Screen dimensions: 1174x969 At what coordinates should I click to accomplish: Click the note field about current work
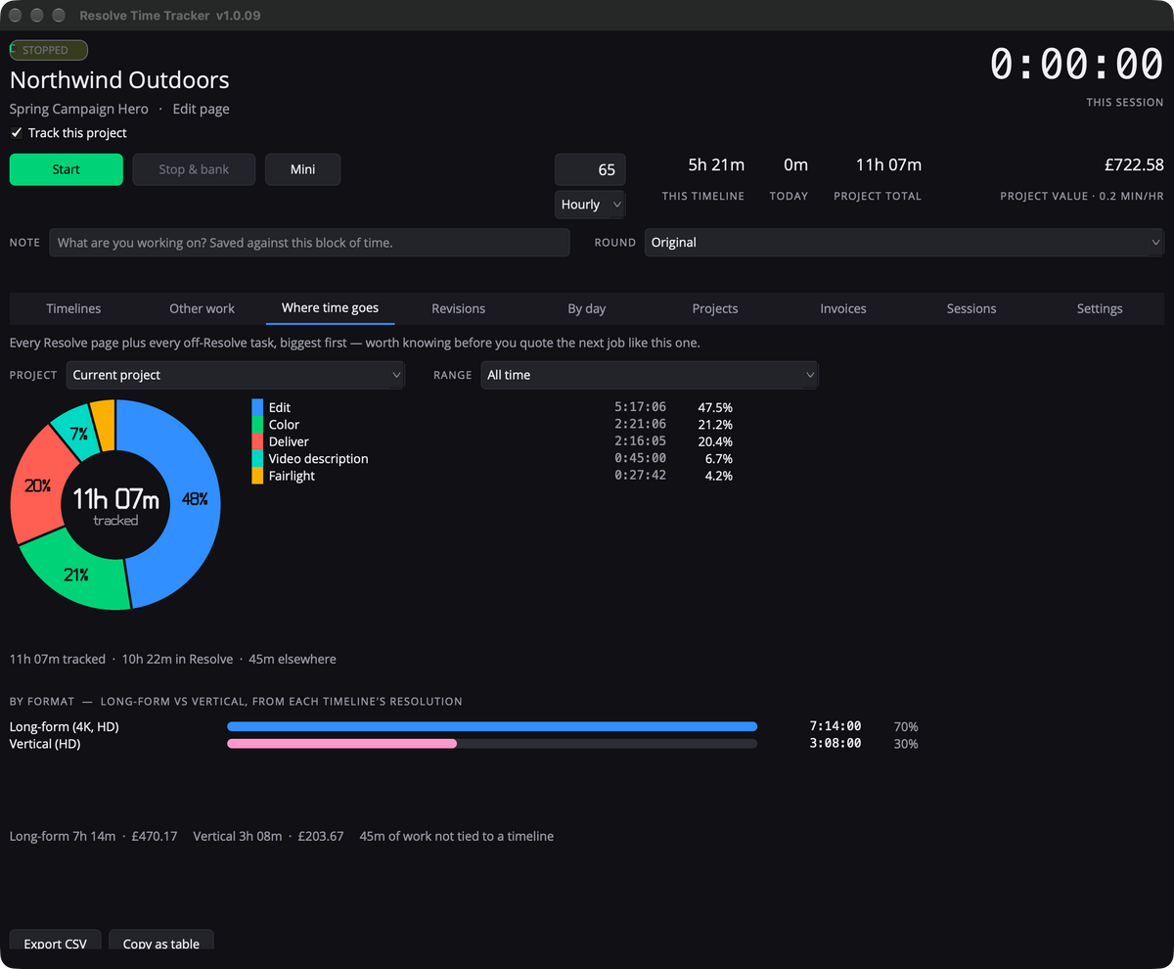point(309,243)
